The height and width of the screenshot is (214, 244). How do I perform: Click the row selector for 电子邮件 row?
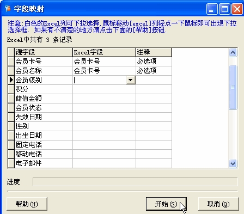pyautogui.click(x=11, y=163)
